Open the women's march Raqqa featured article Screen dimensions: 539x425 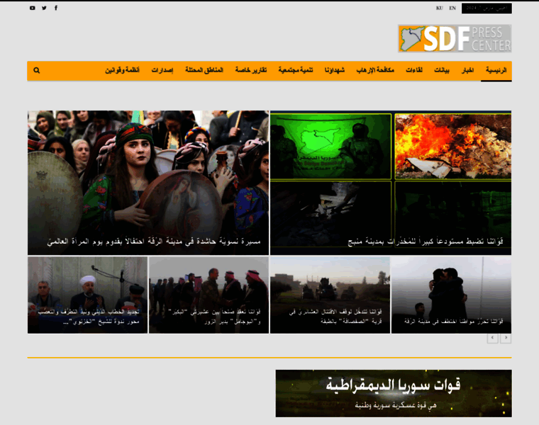point(148,182)
